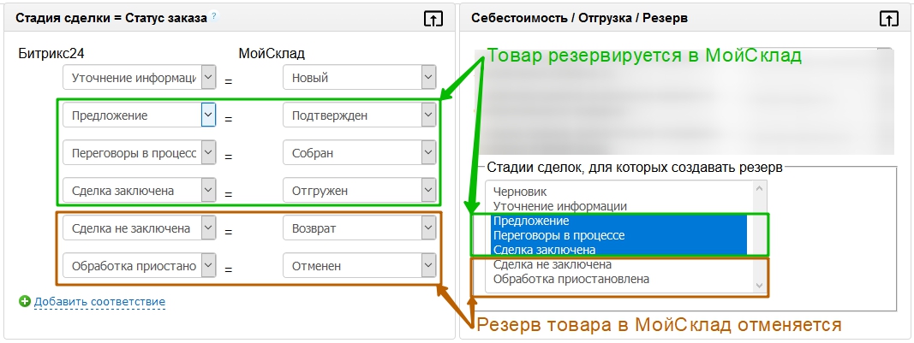
Task: Open the Собран status dropdown
Action: pyautogui.click(x=360, y=153)
